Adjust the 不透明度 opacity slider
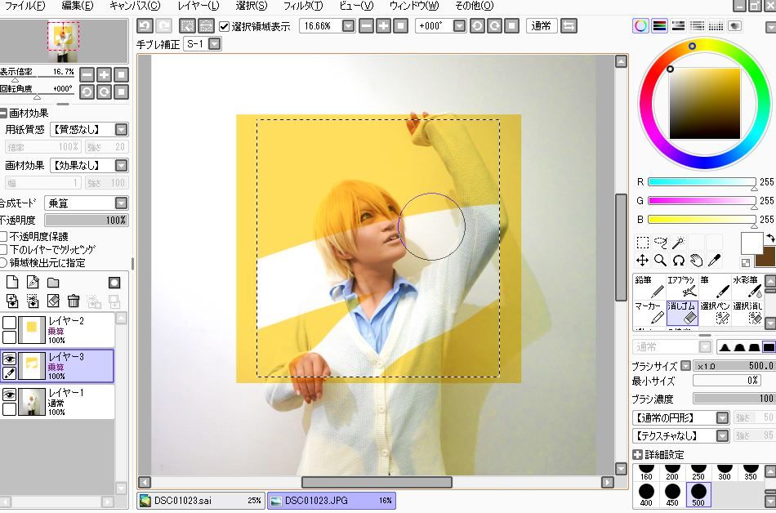776x513 pixels. pos(87,220)
